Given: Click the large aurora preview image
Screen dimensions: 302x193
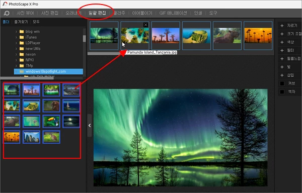Looking at the screenshot, I should [x=181, y=137].
